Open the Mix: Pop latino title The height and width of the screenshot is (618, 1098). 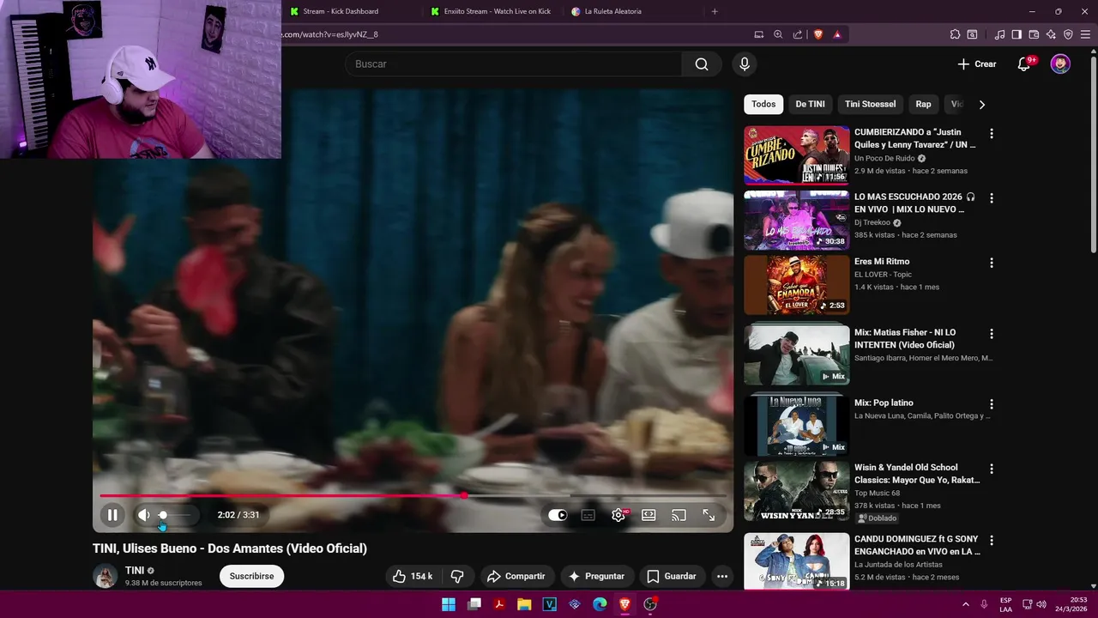884,403
